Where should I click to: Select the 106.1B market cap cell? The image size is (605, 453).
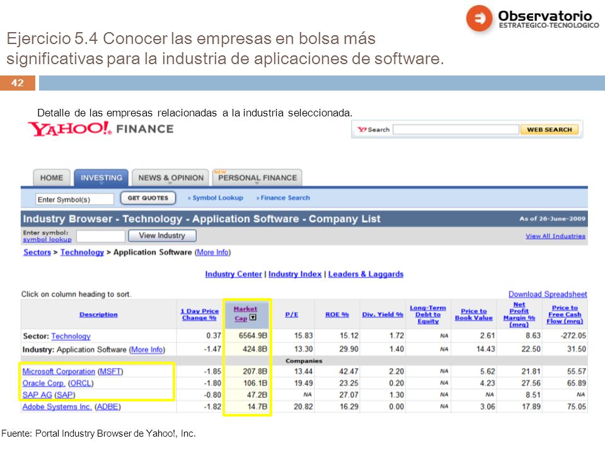(255, 383)
